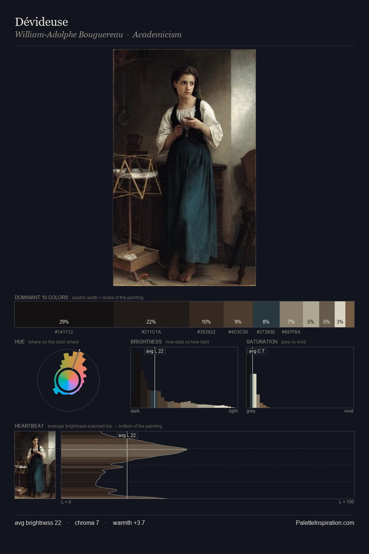Click the 'avg L 22' label in brightness histogram
Image resolution: width=369 pixels, height=554 pixels.
click(x=155, y=351)
